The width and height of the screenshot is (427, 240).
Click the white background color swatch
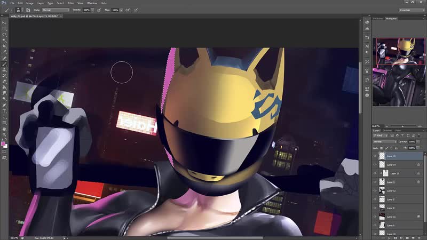(x=6, y=146)
